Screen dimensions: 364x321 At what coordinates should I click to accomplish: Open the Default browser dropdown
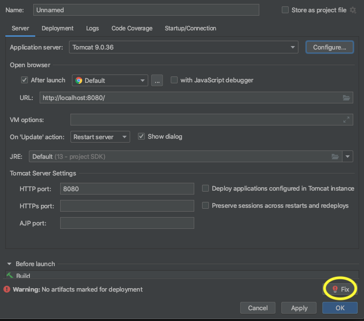tap(110, 80)
